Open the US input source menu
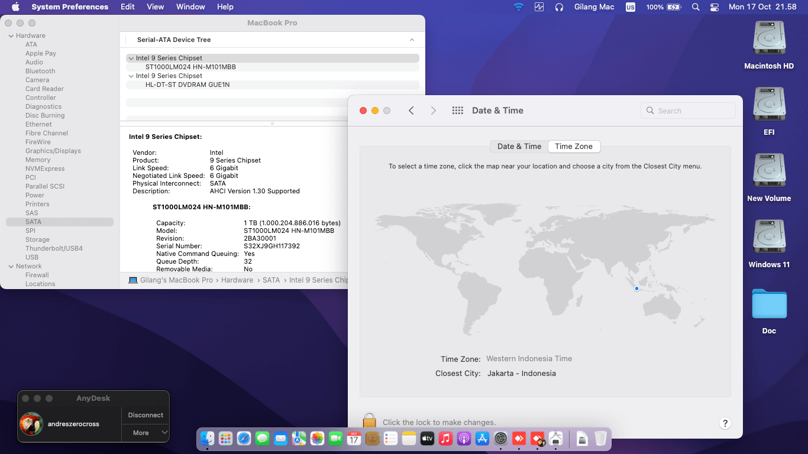The width and height of the screenshot is (808, 454). point(631,7)
